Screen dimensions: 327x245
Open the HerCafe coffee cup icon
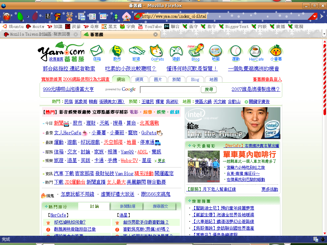click(256, 51)
